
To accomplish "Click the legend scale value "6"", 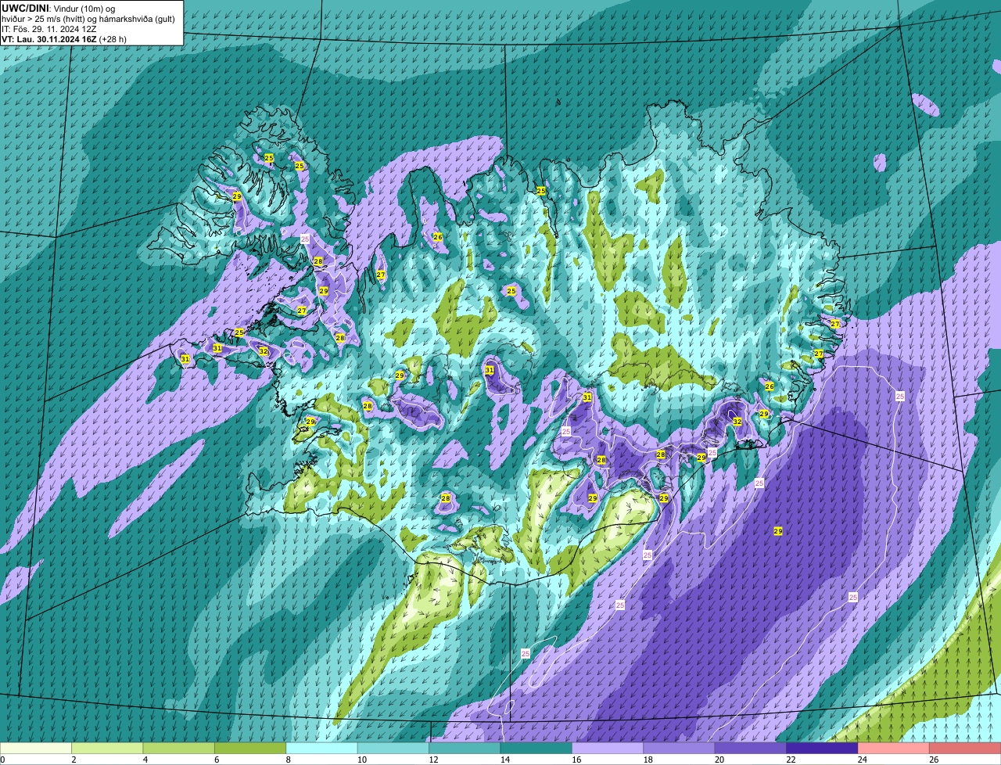I will click(217, 760).
